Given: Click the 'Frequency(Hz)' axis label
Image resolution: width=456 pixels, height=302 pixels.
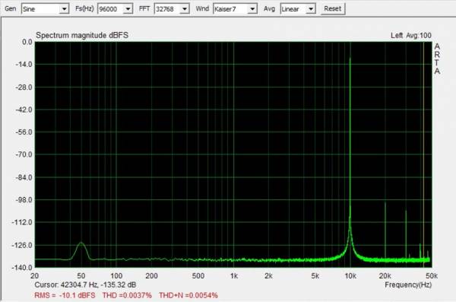Looking at the screenshot, I should pyautogui.click(x=408, y=285).
